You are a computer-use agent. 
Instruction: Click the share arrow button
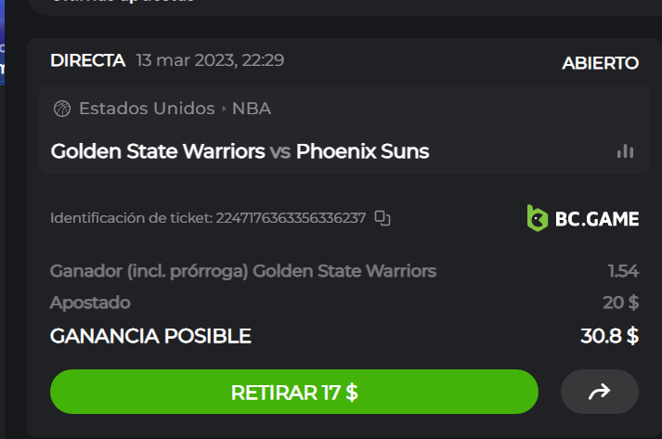(600, 392)
